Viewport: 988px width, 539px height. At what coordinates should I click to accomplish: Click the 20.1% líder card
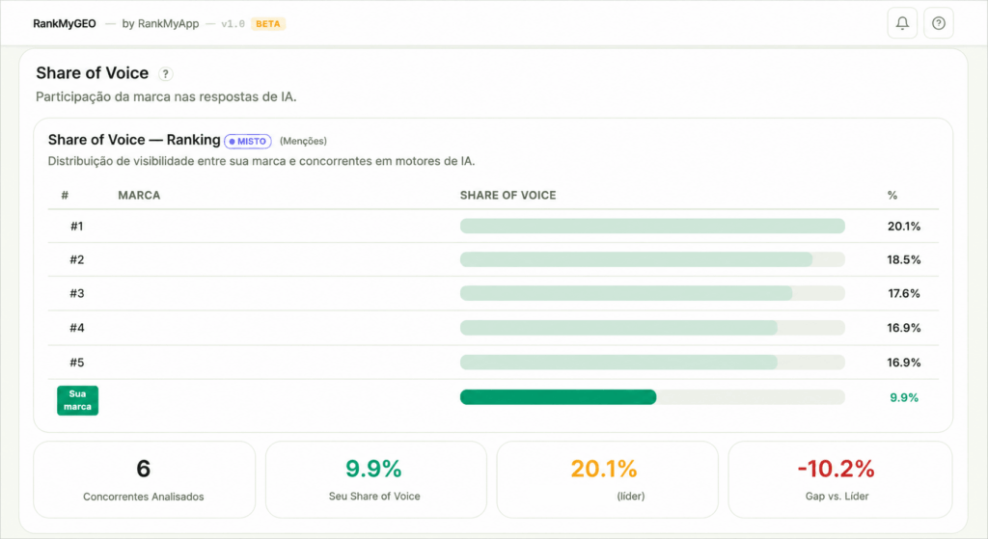point(608,479)
